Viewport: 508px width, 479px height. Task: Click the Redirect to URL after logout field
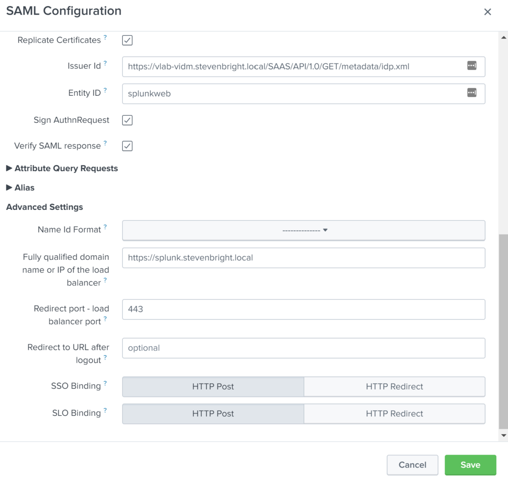pos(303,348)
